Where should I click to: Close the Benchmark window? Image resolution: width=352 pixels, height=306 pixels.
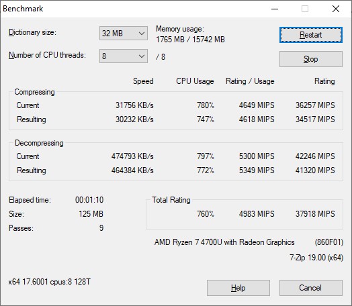pyautogui.click(x=336, y=9)
